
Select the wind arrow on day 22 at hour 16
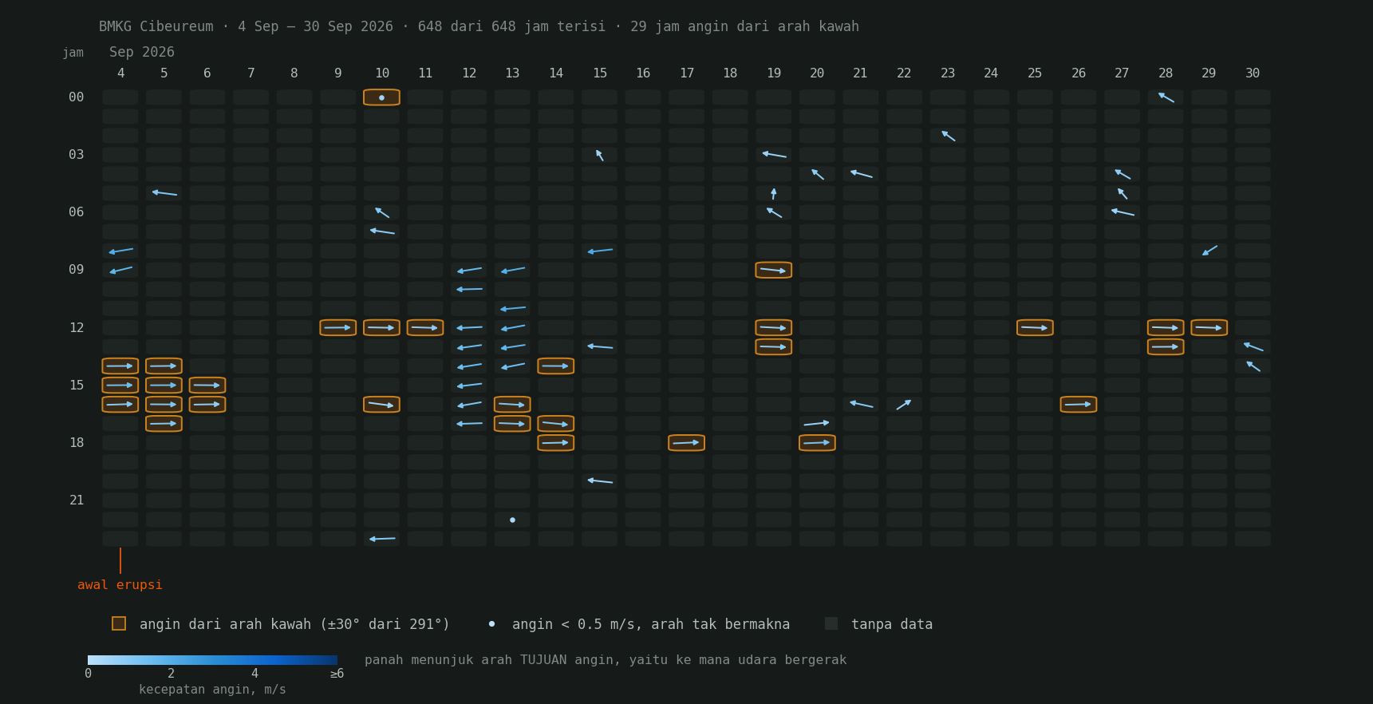(x=904, y=404)
